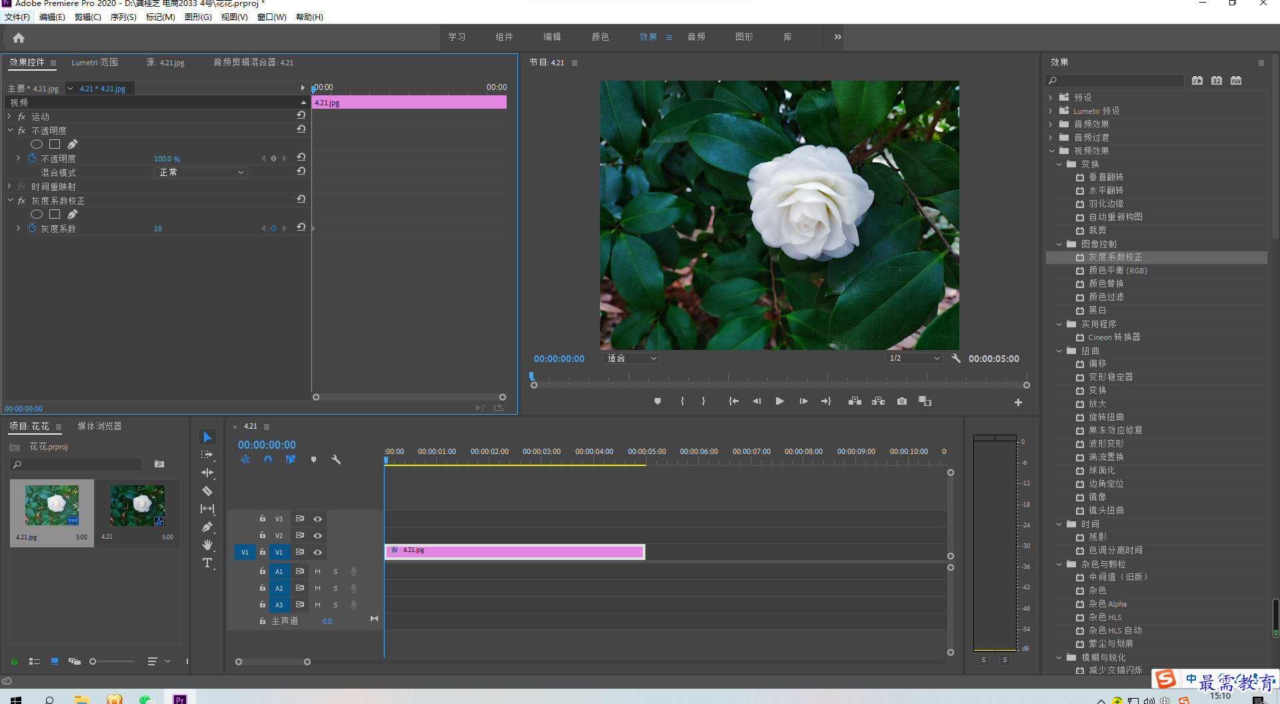Select the Pen tool in toolbar
1280x704 pixels.
point(207,527)
